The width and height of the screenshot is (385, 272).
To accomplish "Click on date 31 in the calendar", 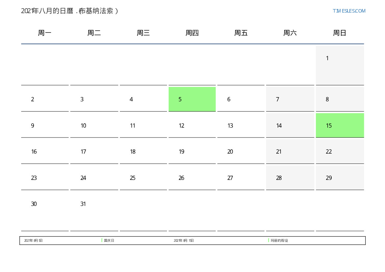I will pos(83,204).
